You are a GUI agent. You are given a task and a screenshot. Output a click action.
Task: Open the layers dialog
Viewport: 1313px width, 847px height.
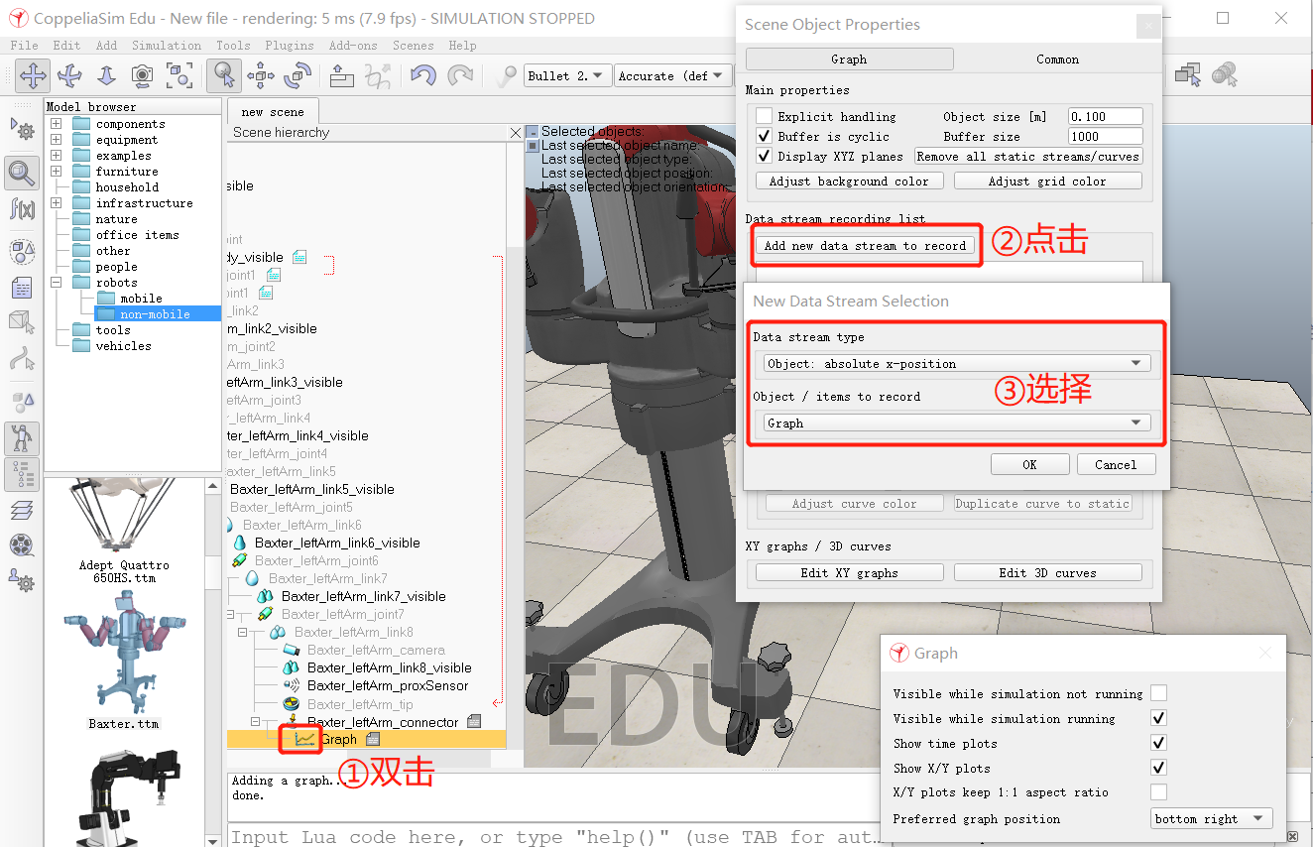click(22, 510)
